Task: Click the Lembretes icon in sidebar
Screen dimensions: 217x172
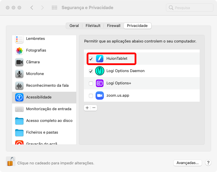Action: click(x=19, y=39)
